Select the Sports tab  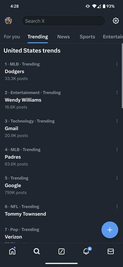(87, 37)
